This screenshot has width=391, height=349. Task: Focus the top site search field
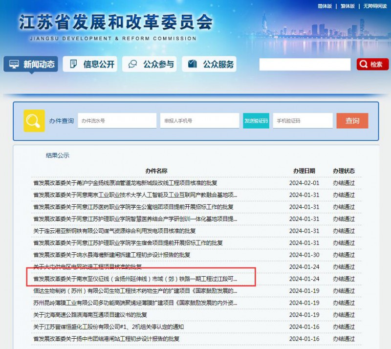(304, 65)
